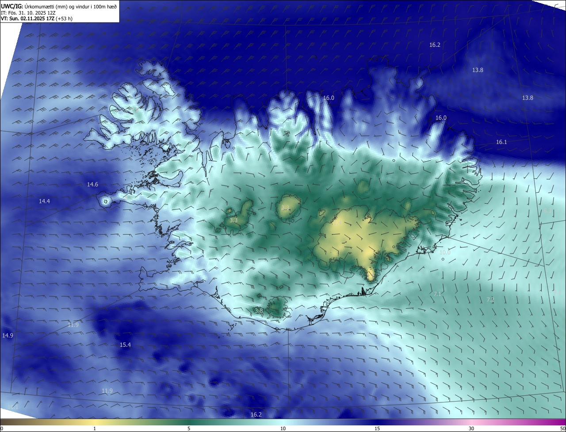Click the 16.1 value off the east coast
This screenshot has height=432, width=566.
[501, 142]
